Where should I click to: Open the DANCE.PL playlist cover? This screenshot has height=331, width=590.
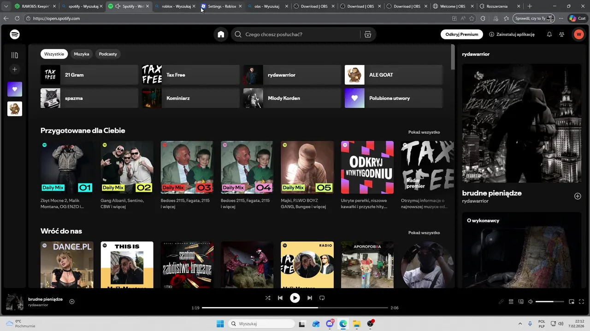67,265
